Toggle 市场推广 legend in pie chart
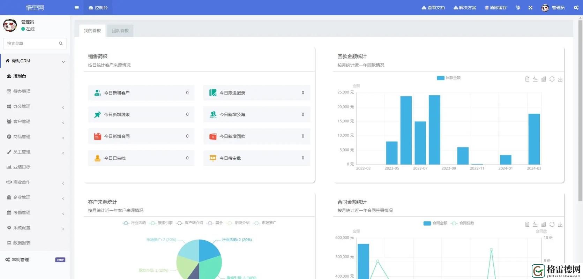 (264, 223)
